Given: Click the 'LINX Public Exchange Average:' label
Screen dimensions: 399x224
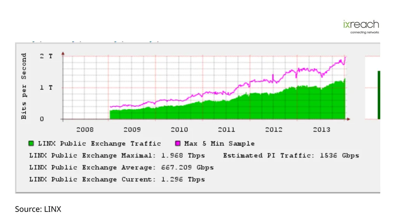Looking at the screenshot, I should (x=92, y=167).
